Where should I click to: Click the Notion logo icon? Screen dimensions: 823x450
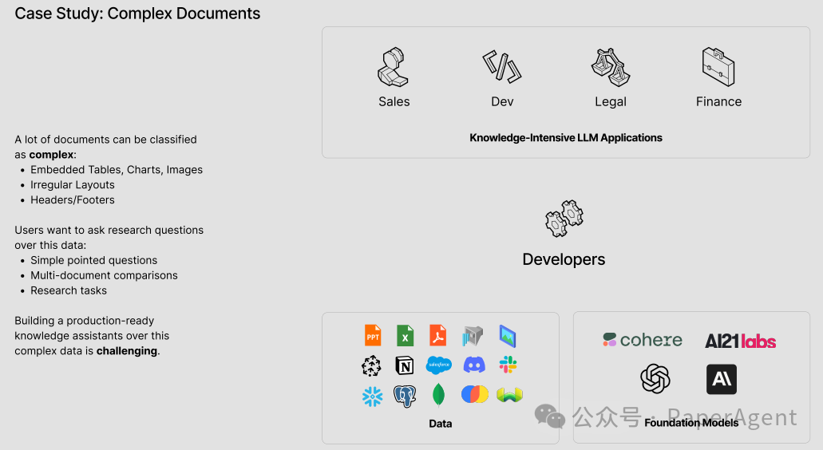pyautogui.click(x=405, y=365)
